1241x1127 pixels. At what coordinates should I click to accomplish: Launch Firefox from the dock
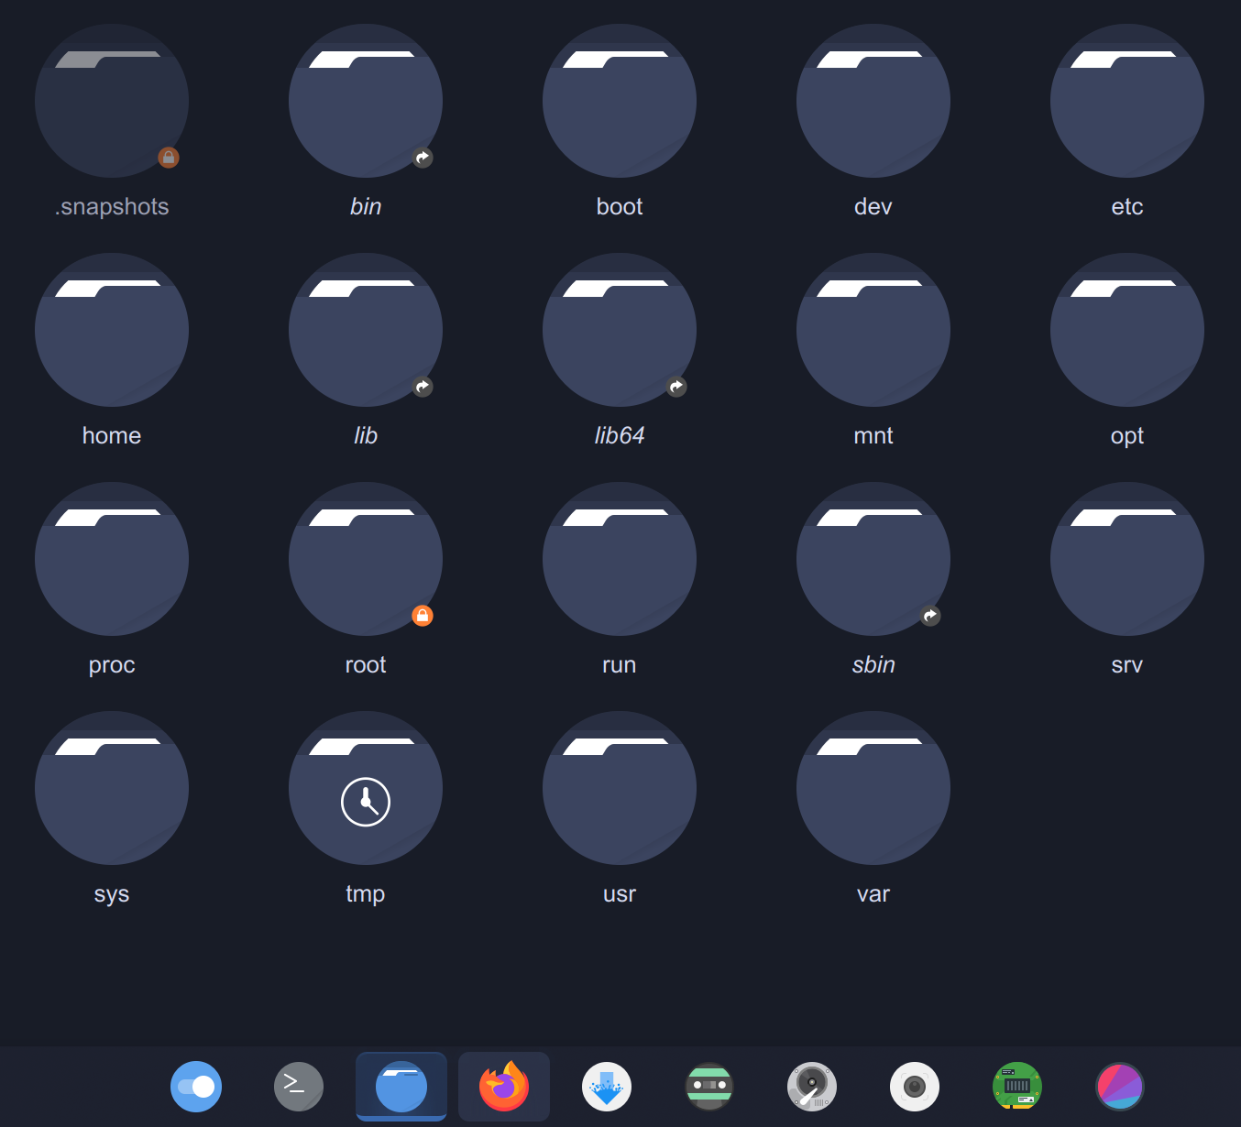[x=503, y=1087]
